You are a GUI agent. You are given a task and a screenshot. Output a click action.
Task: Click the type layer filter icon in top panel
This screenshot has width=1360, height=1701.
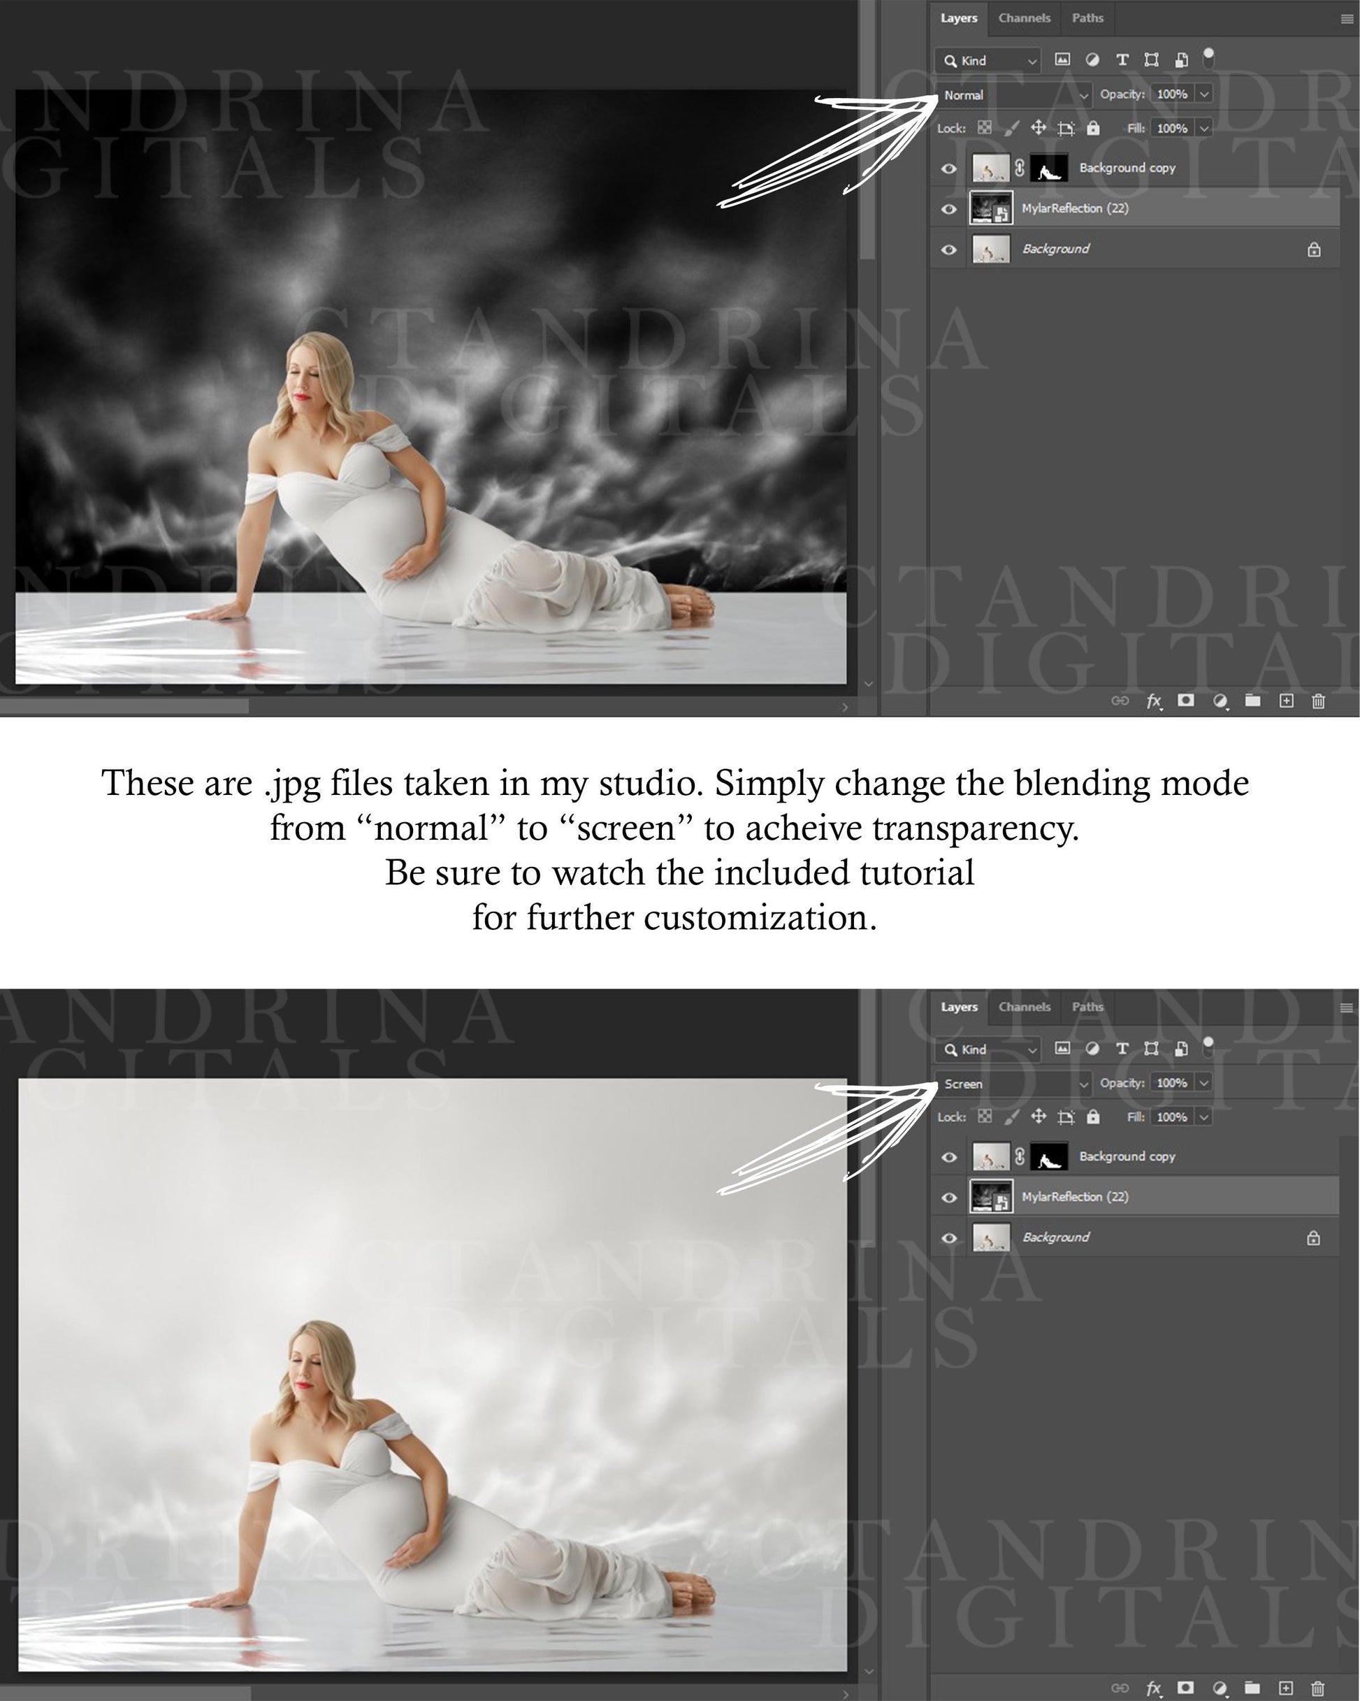(x=1122, y=60)
